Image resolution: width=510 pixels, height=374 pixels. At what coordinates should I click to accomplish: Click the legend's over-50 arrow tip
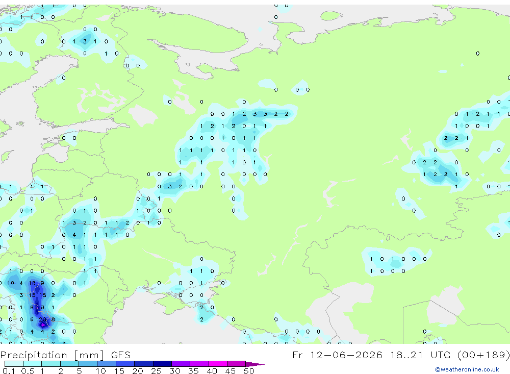click(x=256, y=364)
